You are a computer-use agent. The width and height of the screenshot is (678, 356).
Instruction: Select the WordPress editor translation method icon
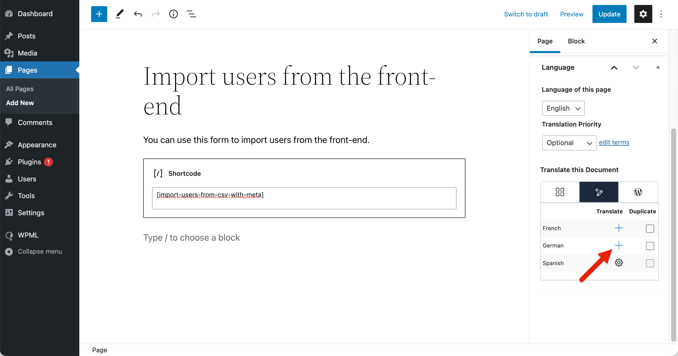pos(638,192)
